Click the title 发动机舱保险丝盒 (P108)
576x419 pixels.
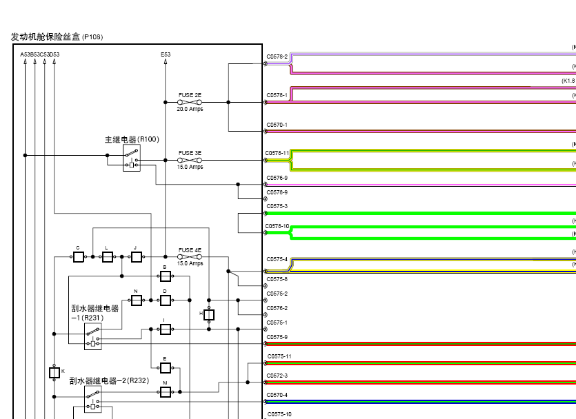pos(57,37)
